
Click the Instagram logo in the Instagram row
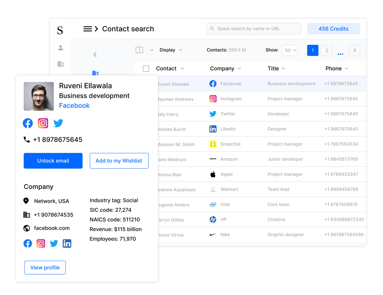point(213,99)
